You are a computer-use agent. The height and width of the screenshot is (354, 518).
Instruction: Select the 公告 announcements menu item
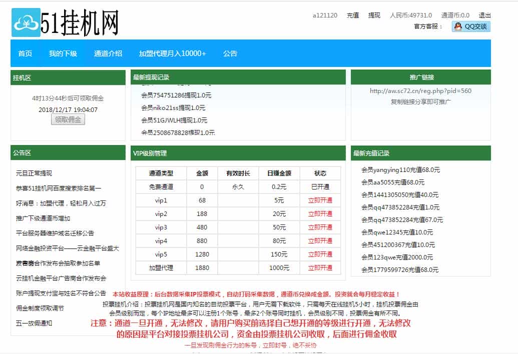pyautogui.click(x=230, y=53)
